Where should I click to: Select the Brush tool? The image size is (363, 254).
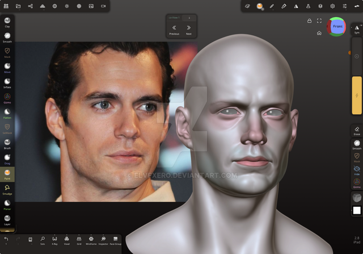(7, 144)
